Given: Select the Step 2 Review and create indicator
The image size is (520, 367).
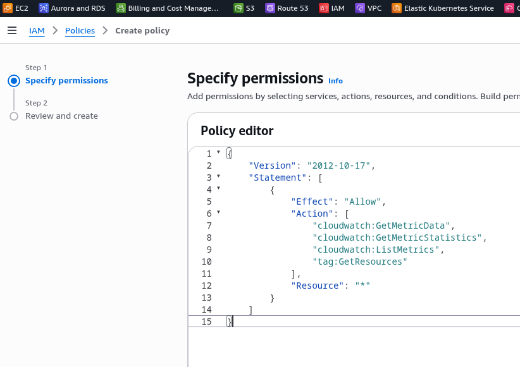Looking at the screenshot, I should coord(14,116).
